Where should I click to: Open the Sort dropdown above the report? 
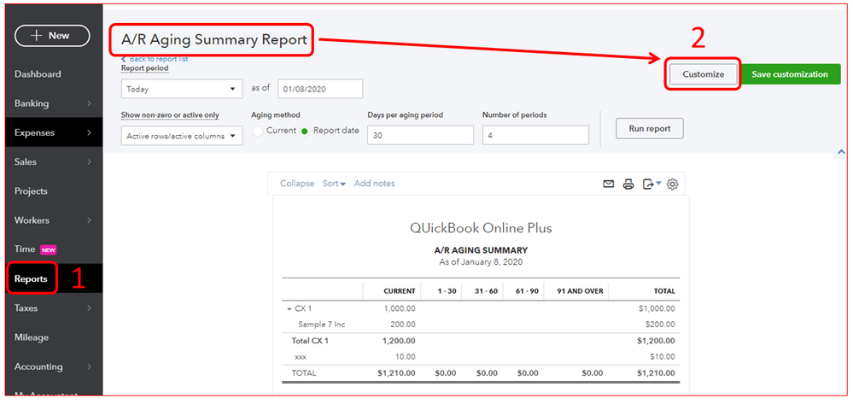(334, 184)
